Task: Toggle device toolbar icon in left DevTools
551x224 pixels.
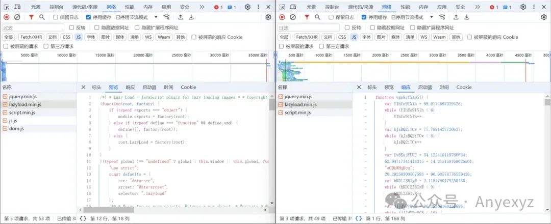Action: point(17,7)
